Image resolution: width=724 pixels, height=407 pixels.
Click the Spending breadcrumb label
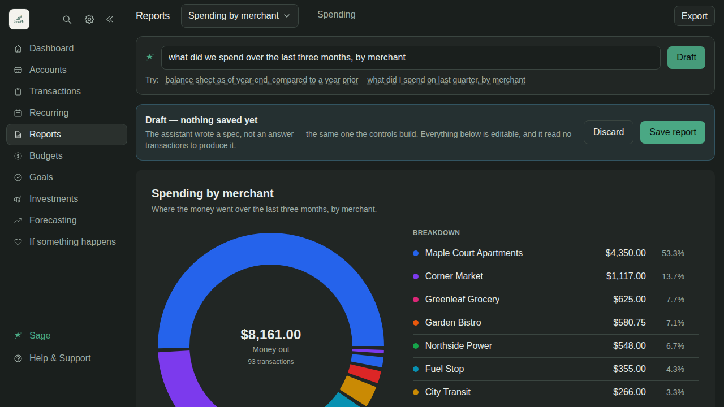click(x=337, y=15)
